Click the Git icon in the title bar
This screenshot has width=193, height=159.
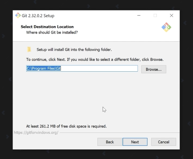[x=18, y=15]
